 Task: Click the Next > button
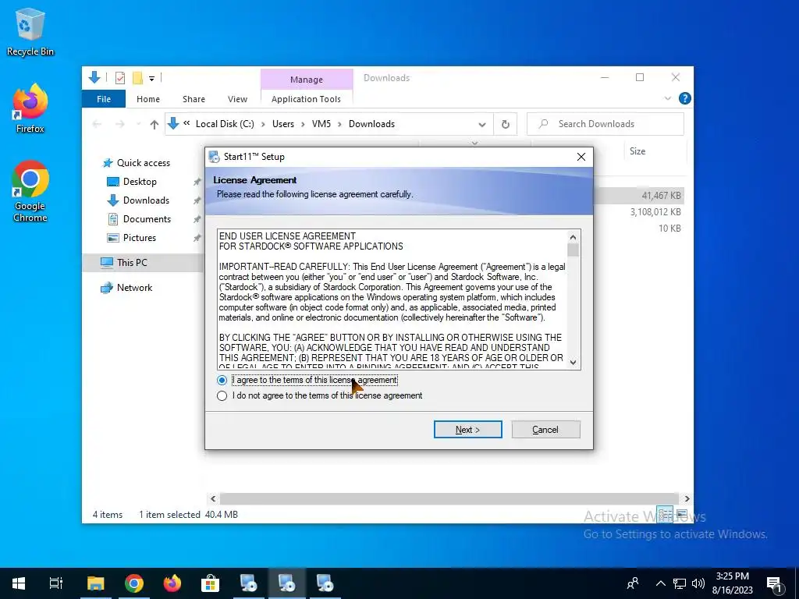pyautogui.click(x=467, y=430)
